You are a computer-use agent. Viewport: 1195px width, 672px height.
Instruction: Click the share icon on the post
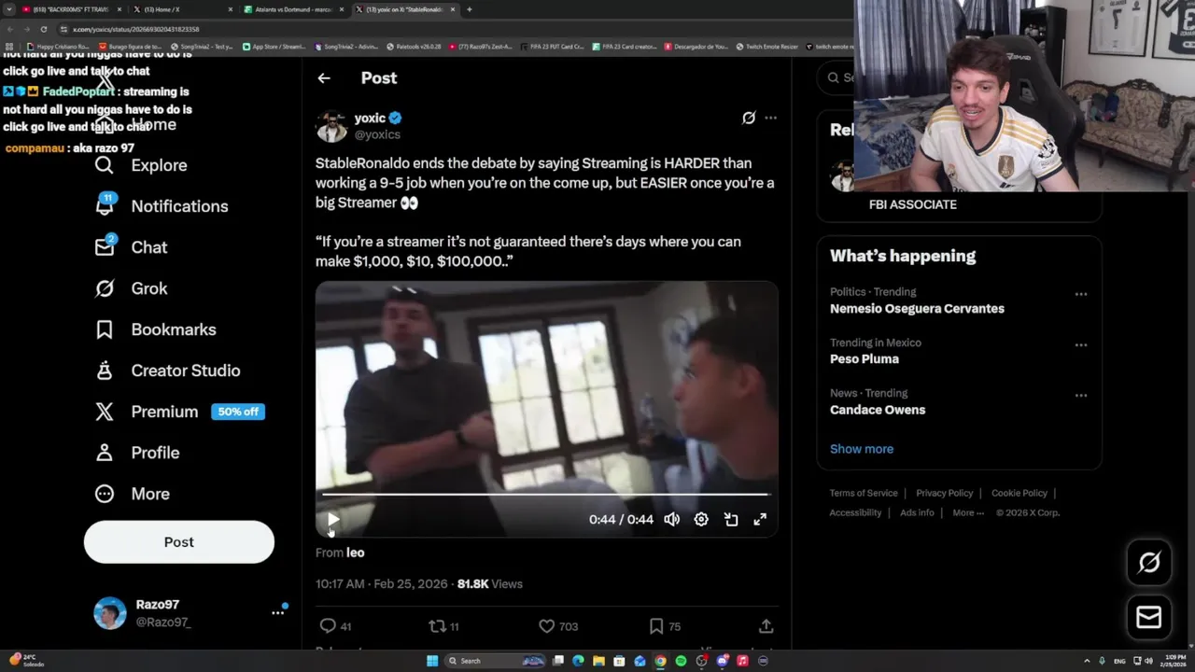[x=766, y=626]
